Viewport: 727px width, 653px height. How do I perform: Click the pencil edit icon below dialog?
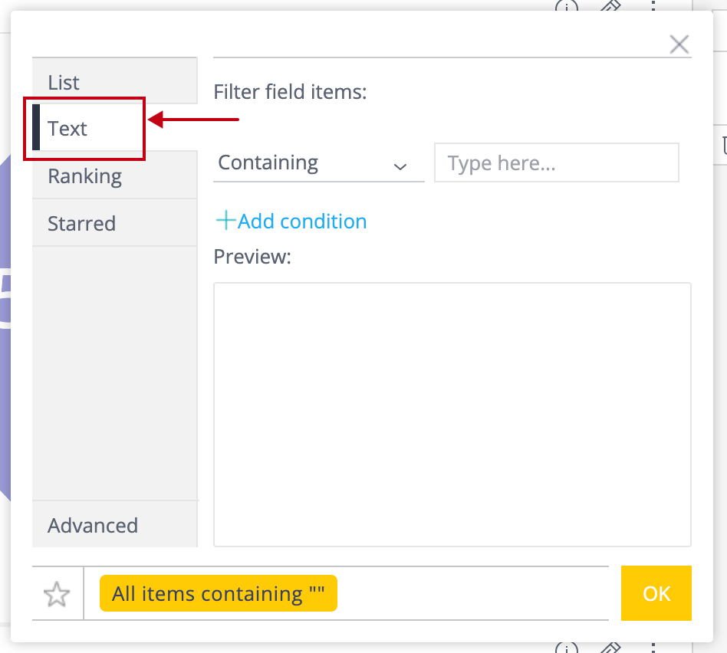tap(610, 648)
